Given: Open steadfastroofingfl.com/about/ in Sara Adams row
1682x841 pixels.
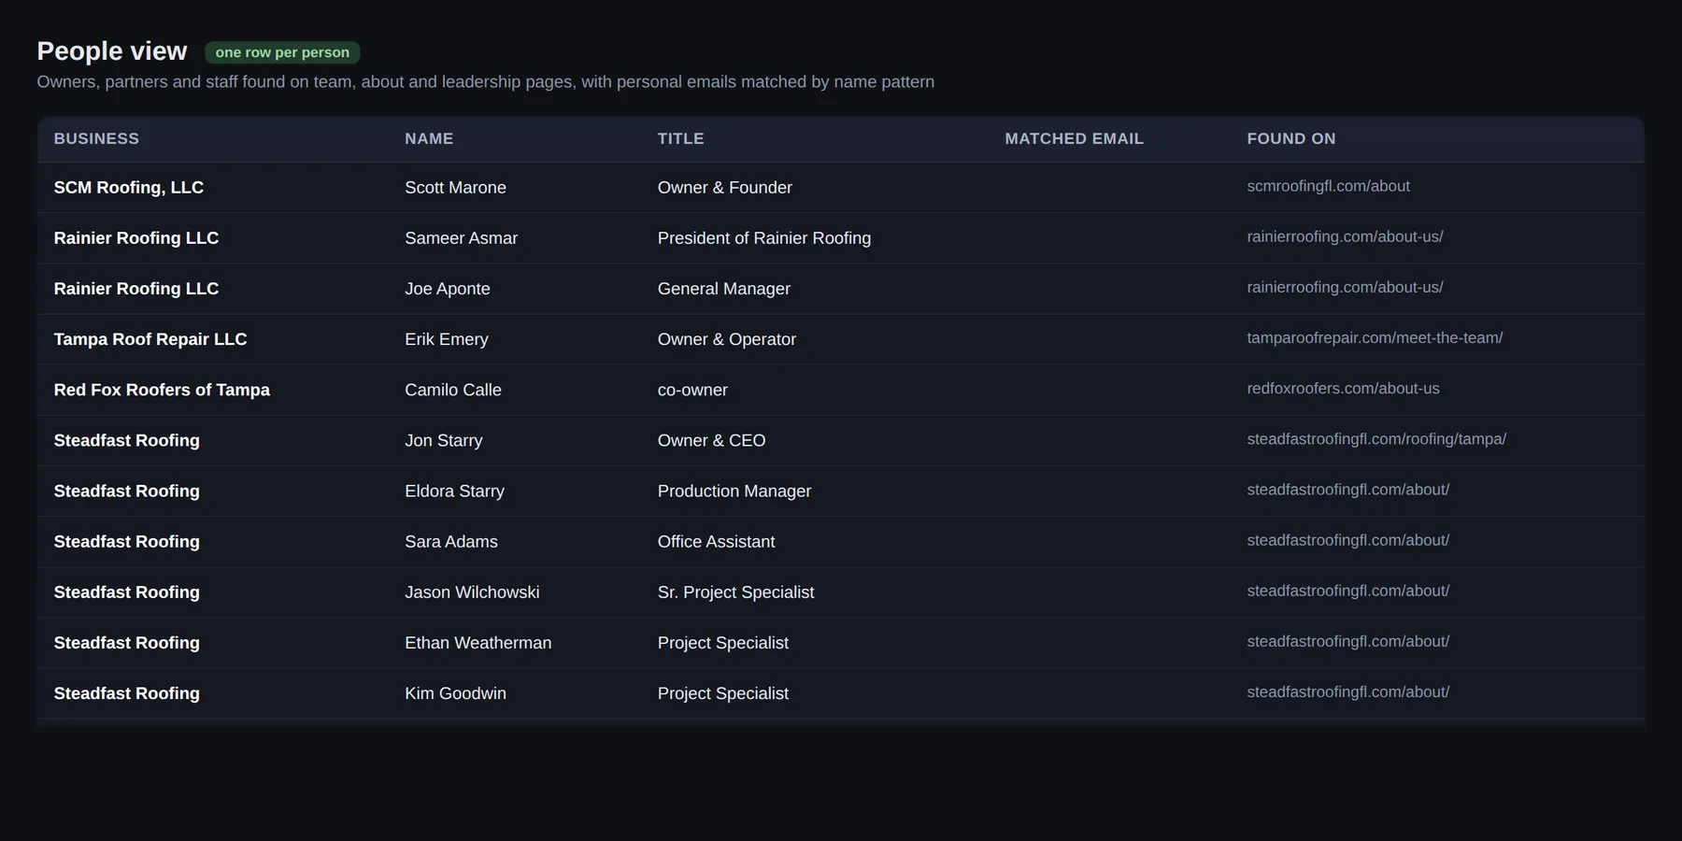Looking at the screenshot, I should pos(1348,539).
